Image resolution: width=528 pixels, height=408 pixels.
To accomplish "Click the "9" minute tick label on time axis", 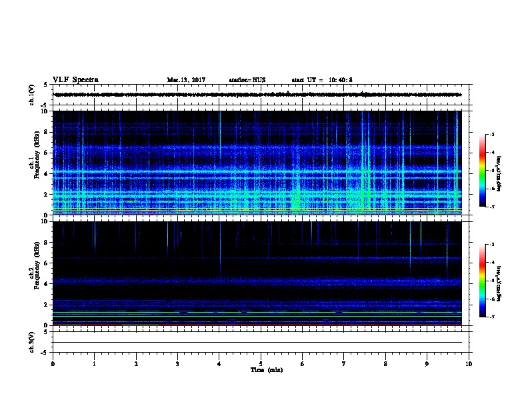I will [427, 363].
